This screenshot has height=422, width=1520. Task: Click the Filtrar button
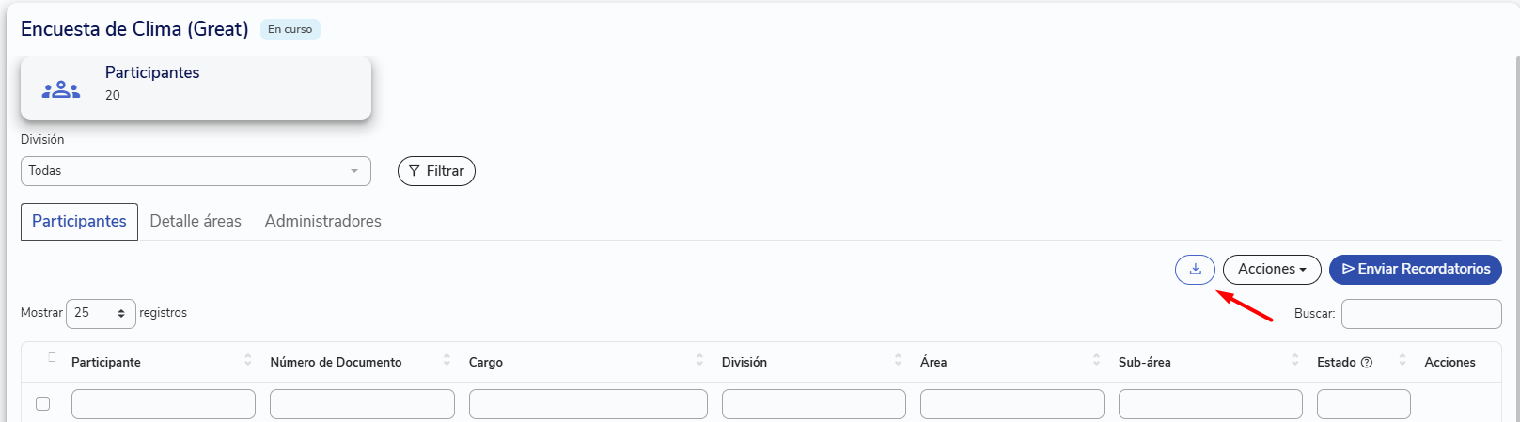436,171
